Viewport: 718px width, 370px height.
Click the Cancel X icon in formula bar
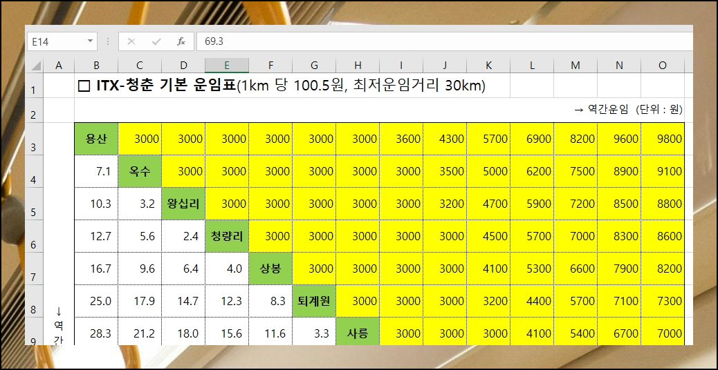(131, 41)
